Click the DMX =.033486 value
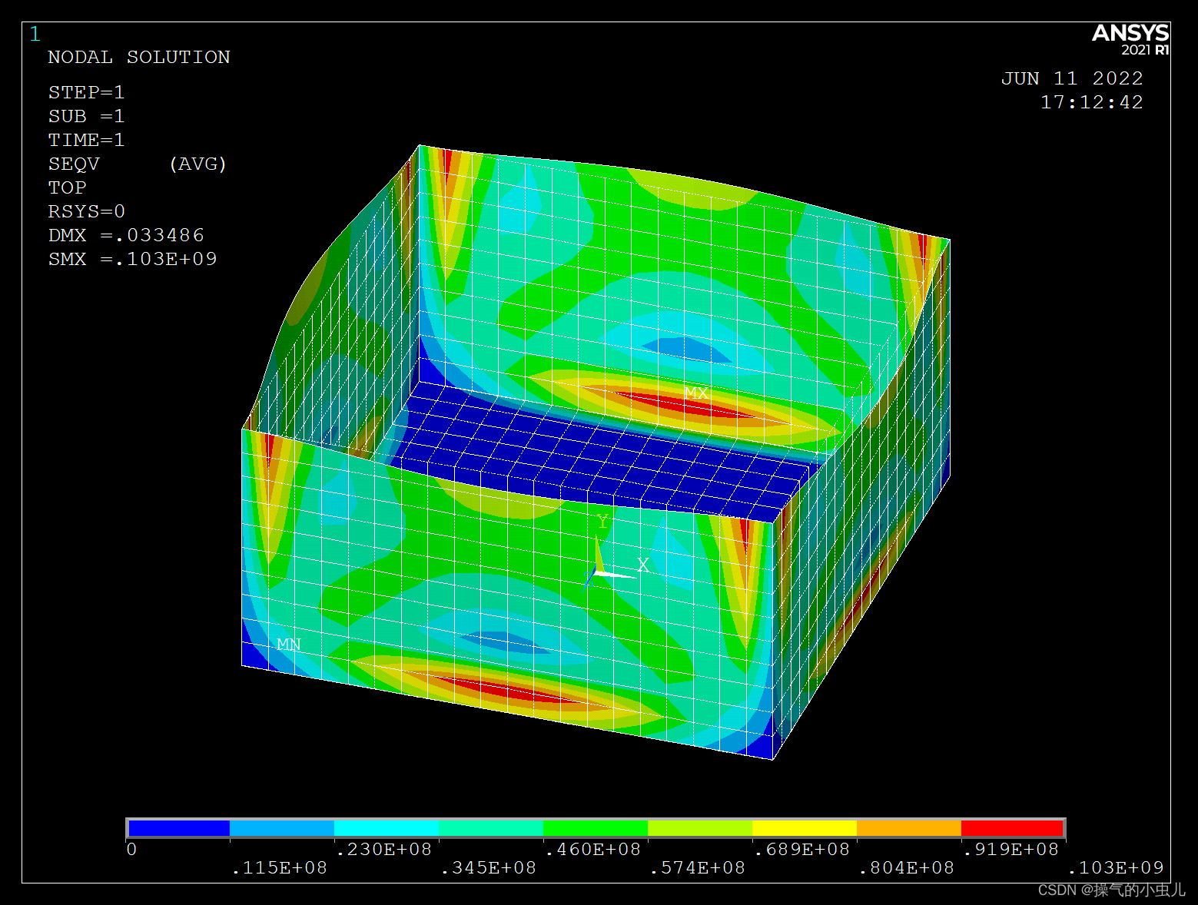This screenshot has width=1198, height=905. point(126,236)
